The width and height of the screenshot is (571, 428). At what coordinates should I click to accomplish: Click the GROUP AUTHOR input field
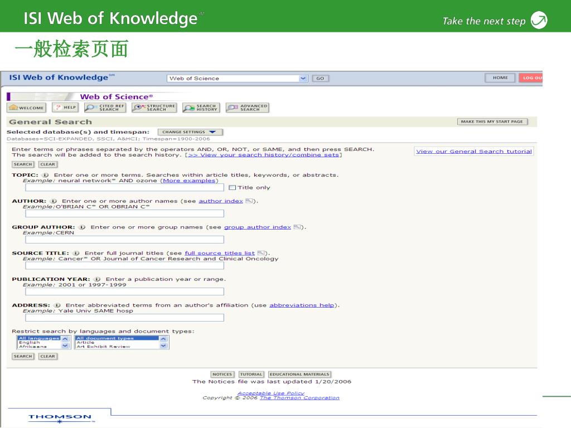click(x=124, y=240)
